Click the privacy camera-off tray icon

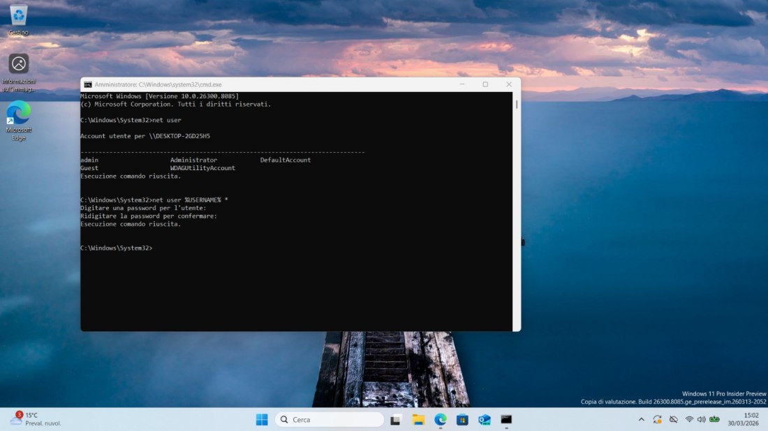(673, 419)
